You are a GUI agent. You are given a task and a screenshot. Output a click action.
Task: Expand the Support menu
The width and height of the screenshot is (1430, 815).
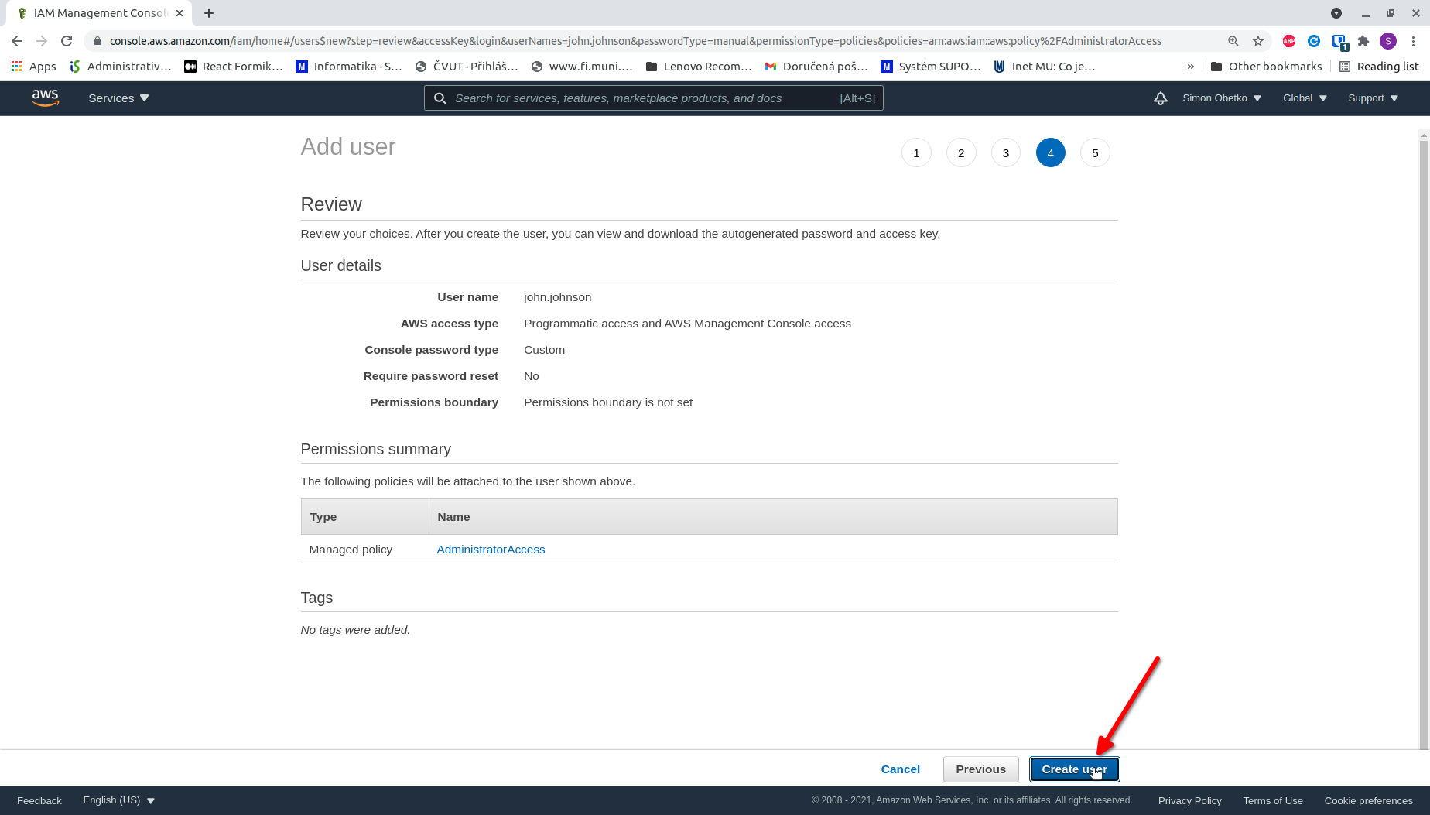coord(1373,98)
